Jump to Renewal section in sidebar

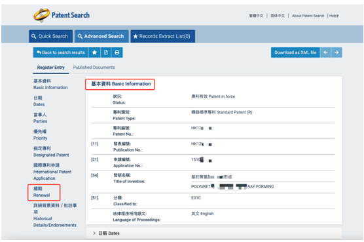tap(41, 192)
